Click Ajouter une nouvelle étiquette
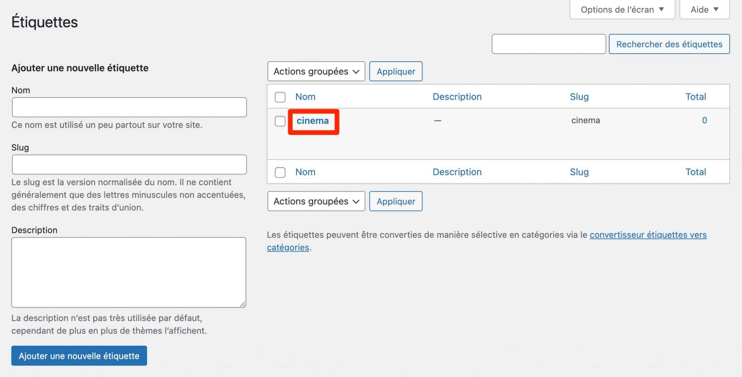Image resolution: width=742 pixels, height=377 pixels. 79,356
